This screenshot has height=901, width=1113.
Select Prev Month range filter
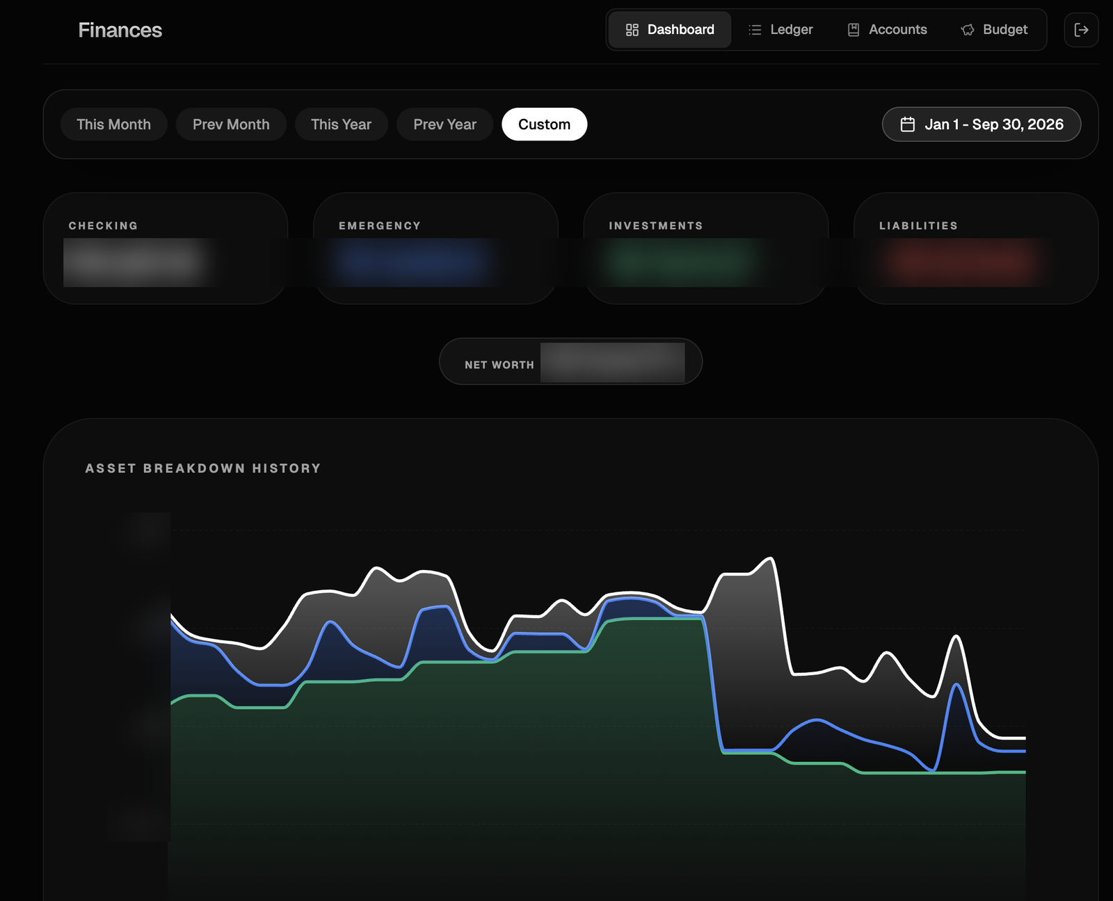[x=231, y=124]
